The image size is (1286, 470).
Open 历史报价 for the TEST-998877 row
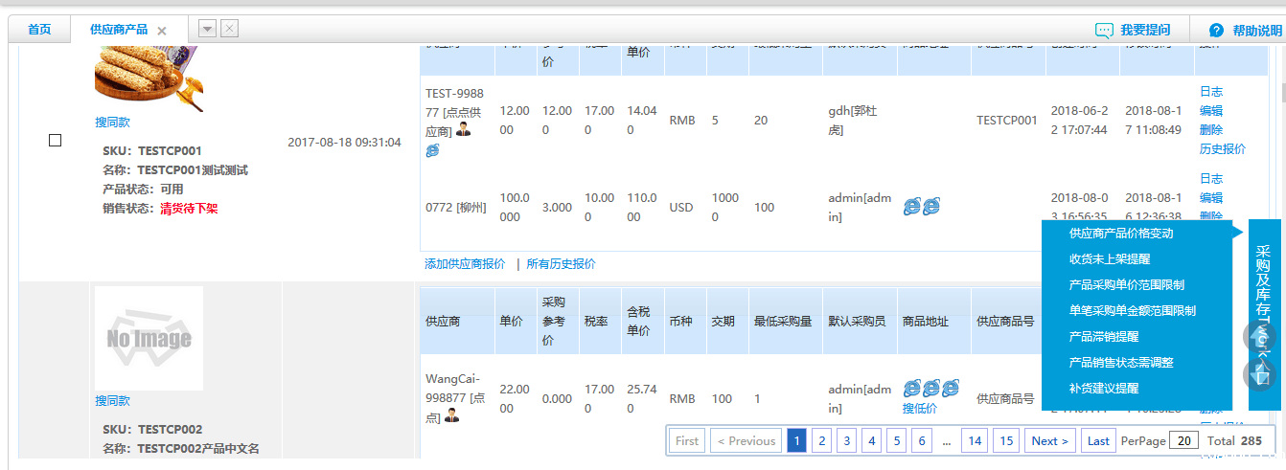point(1222,149)
